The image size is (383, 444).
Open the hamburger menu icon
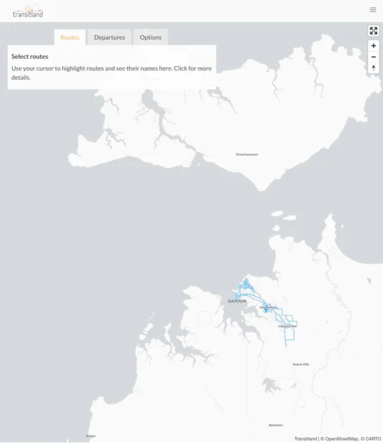coord(373,10)
